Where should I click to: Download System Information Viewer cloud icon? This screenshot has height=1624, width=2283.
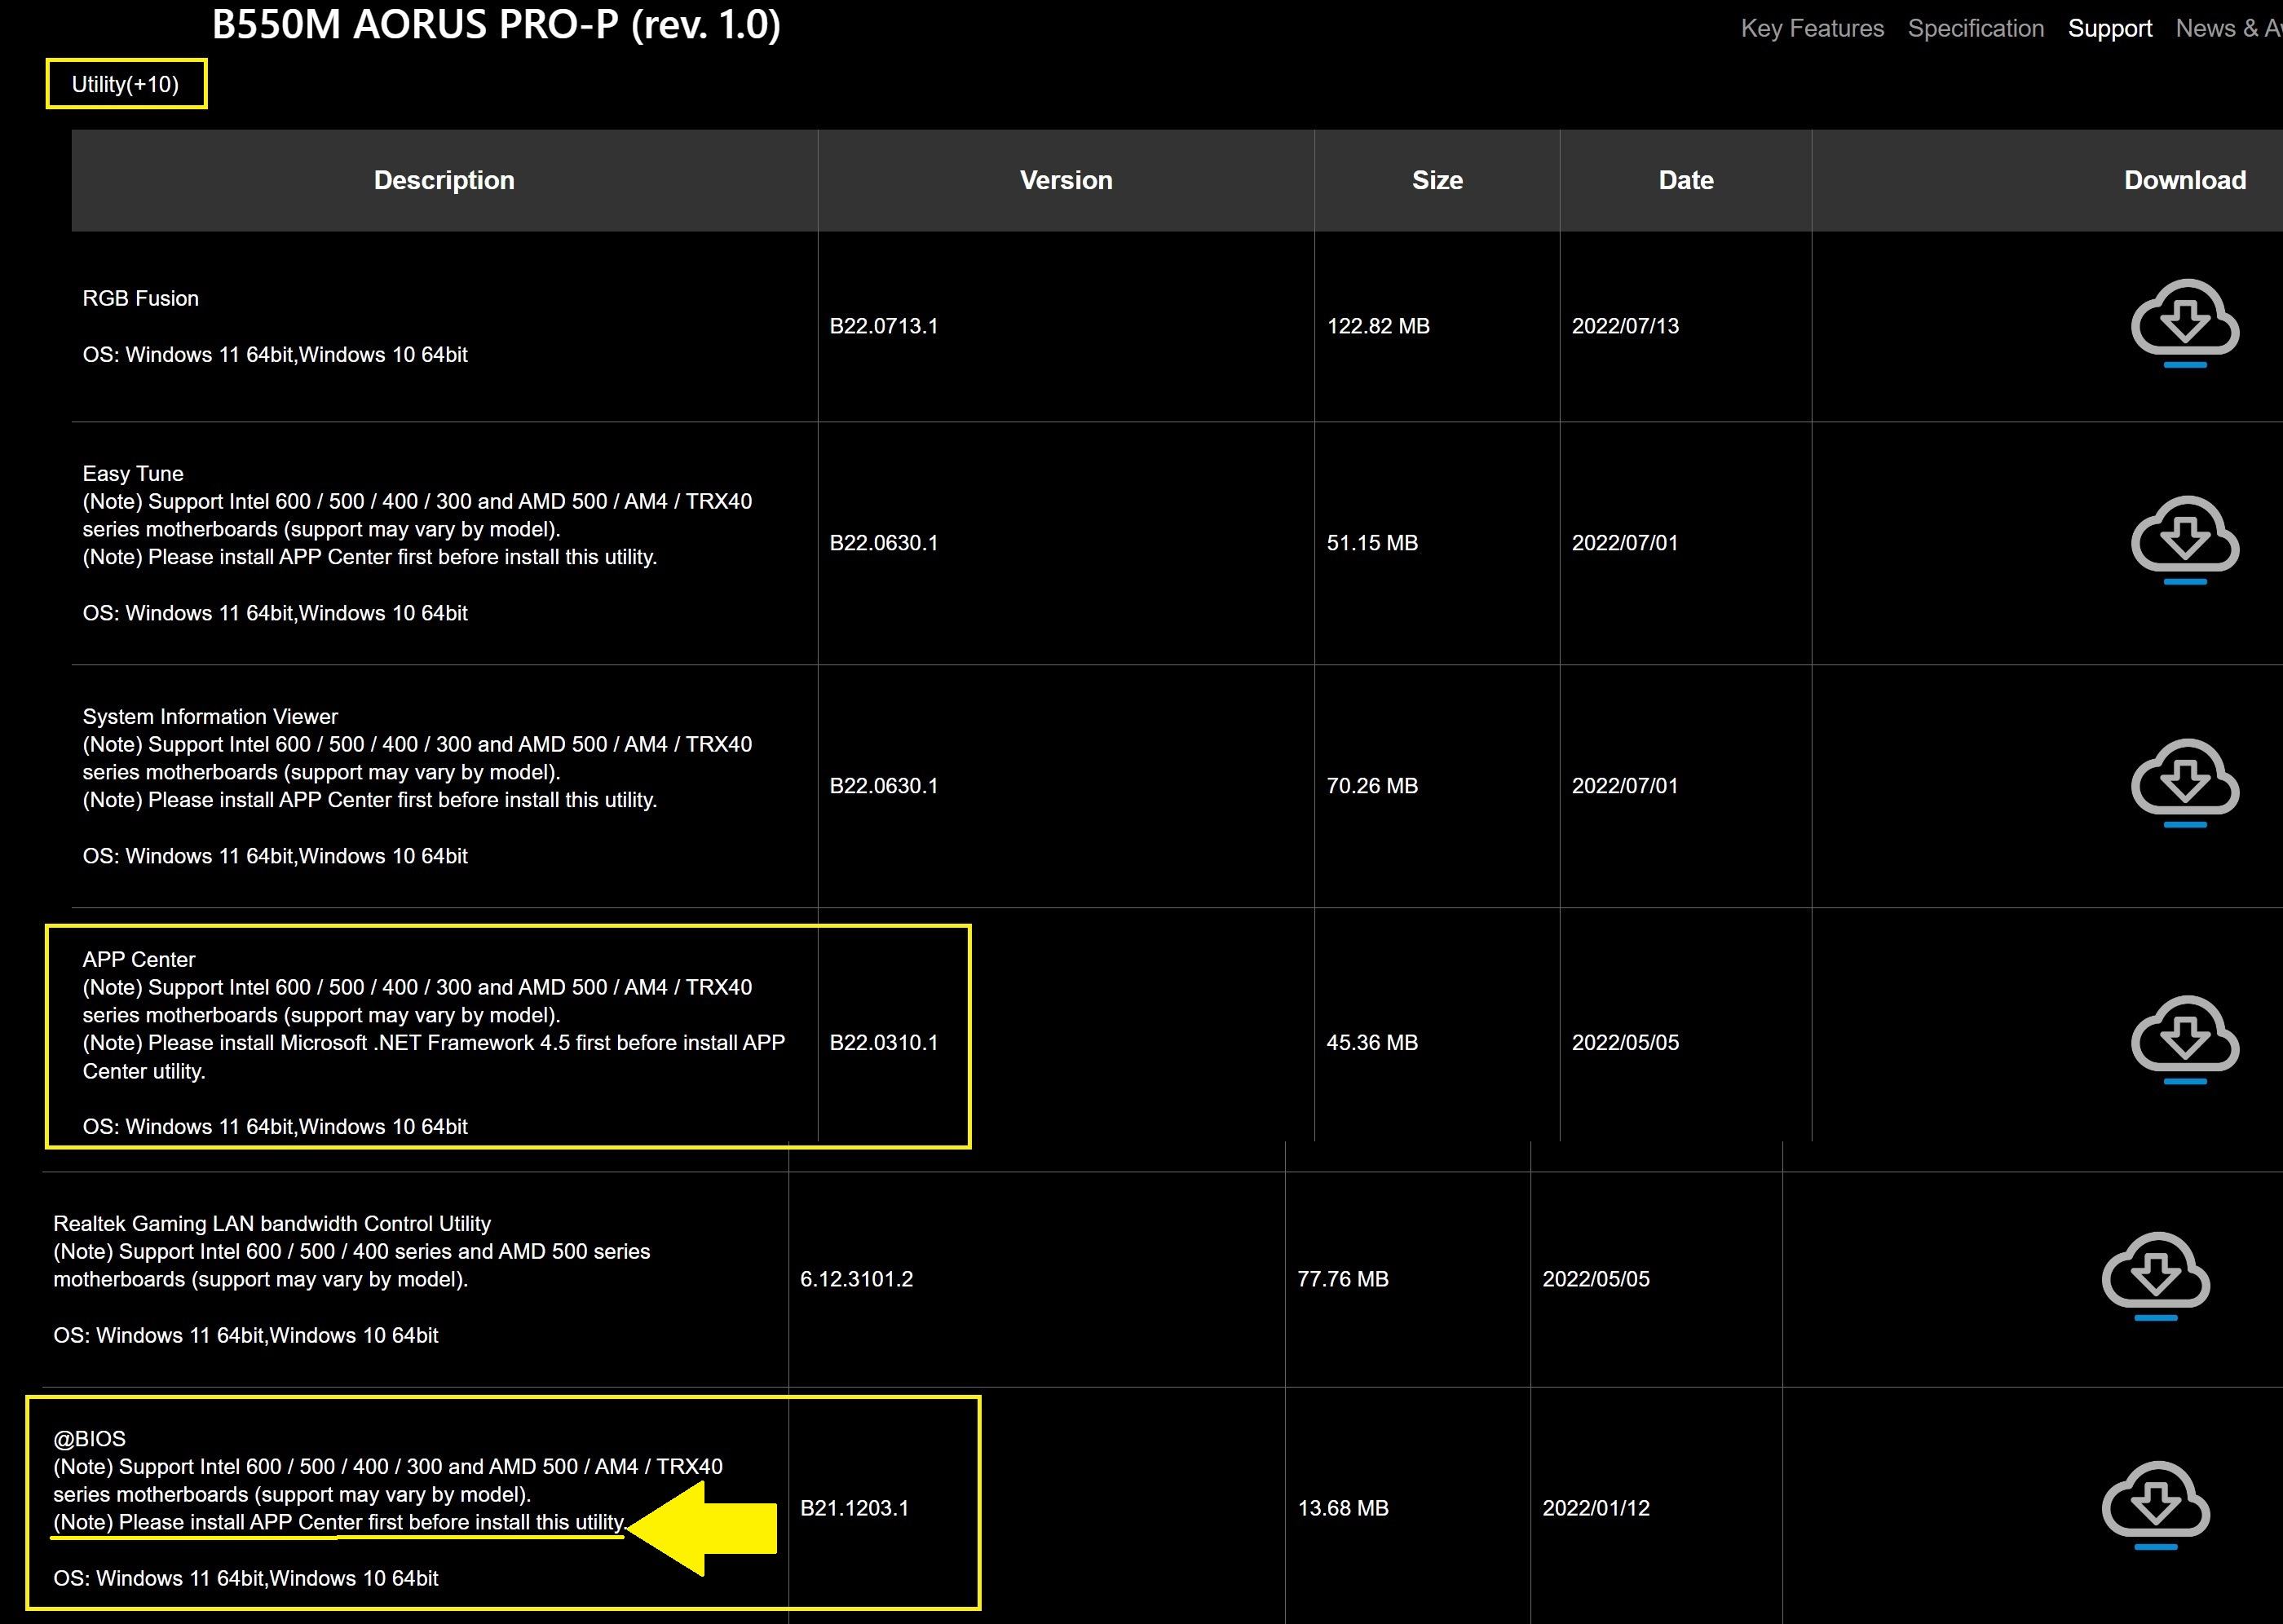[2184, 783]
